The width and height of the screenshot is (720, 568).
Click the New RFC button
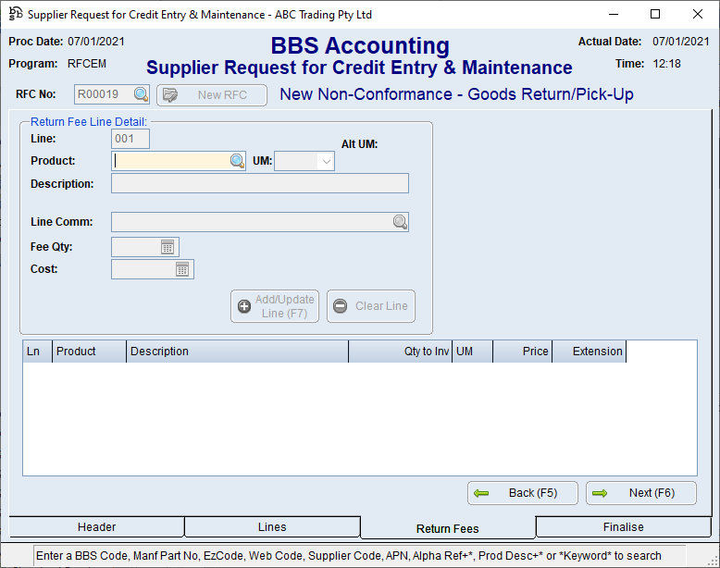[212, 94]
